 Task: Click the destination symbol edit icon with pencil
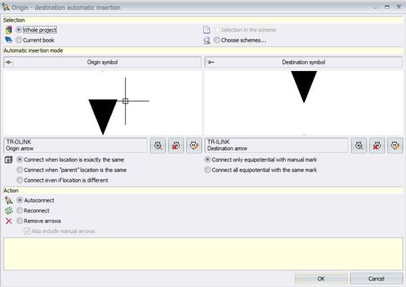coord(395,146)
